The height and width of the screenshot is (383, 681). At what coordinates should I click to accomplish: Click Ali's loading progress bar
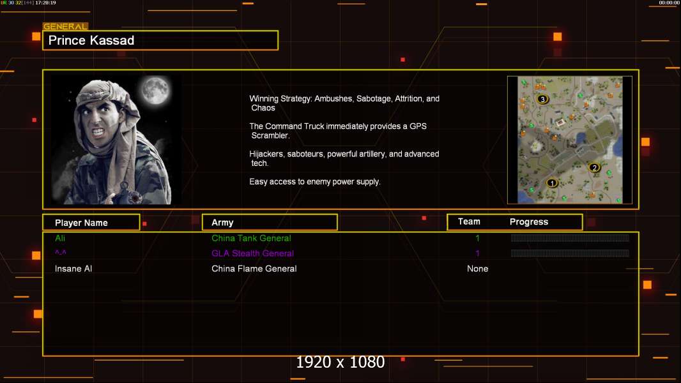tap(570, 237)
